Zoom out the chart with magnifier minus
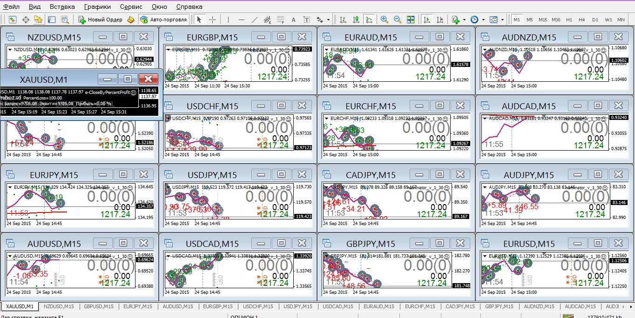This screenshot has height=318, width=635. (x=398, y=20)
